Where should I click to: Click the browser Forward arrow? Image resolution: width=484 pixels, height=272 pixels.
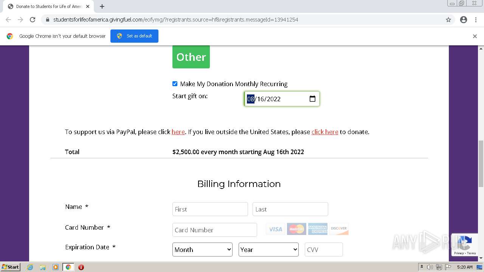pyautogui.click(x=20, y=20)
